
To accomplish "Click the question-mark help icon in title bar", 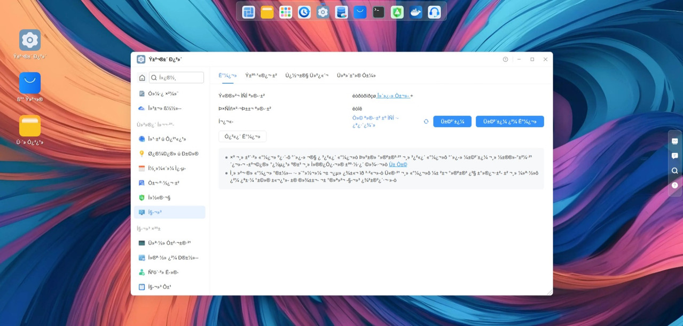I will click(x=505, y=59).
